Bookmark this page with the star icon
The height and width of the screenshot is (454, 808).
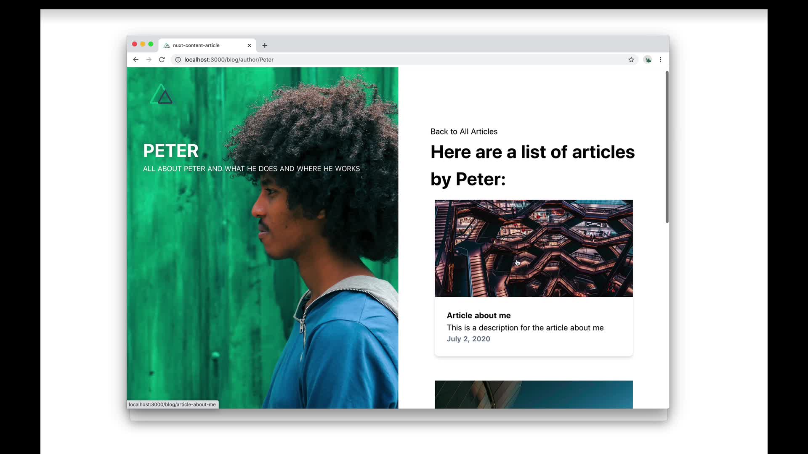coord(631,60)
